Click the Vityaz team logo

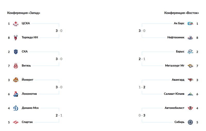pyautogui.click(x=16, y=66)
